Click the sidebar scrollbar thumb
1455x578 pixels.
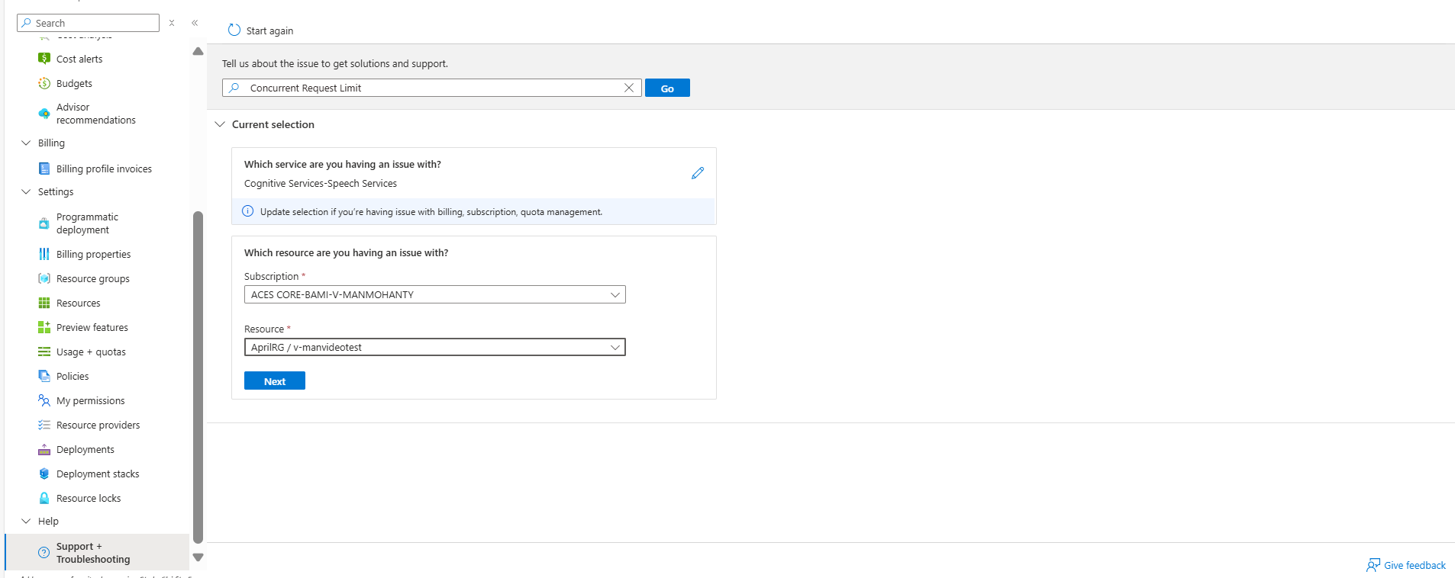(x=198, y=377)
